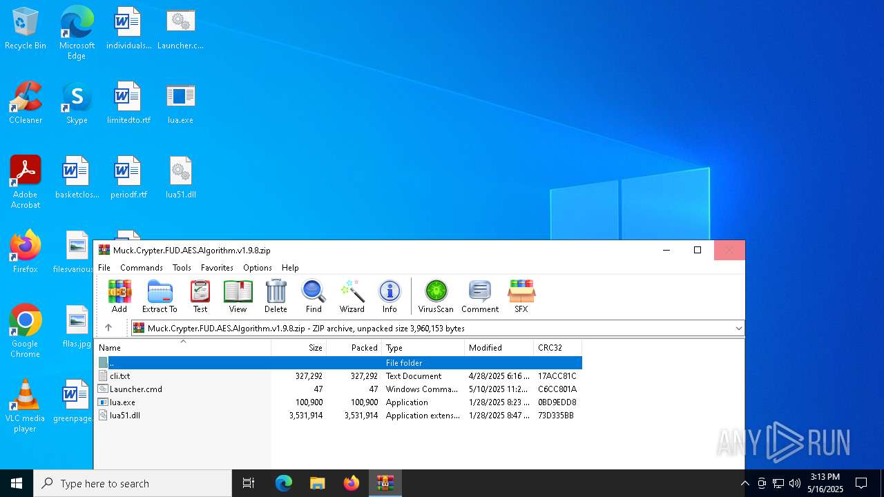Select the fllas.jpg desktop file
This screenshot has height=497, width=884.
tap(77, 327)
